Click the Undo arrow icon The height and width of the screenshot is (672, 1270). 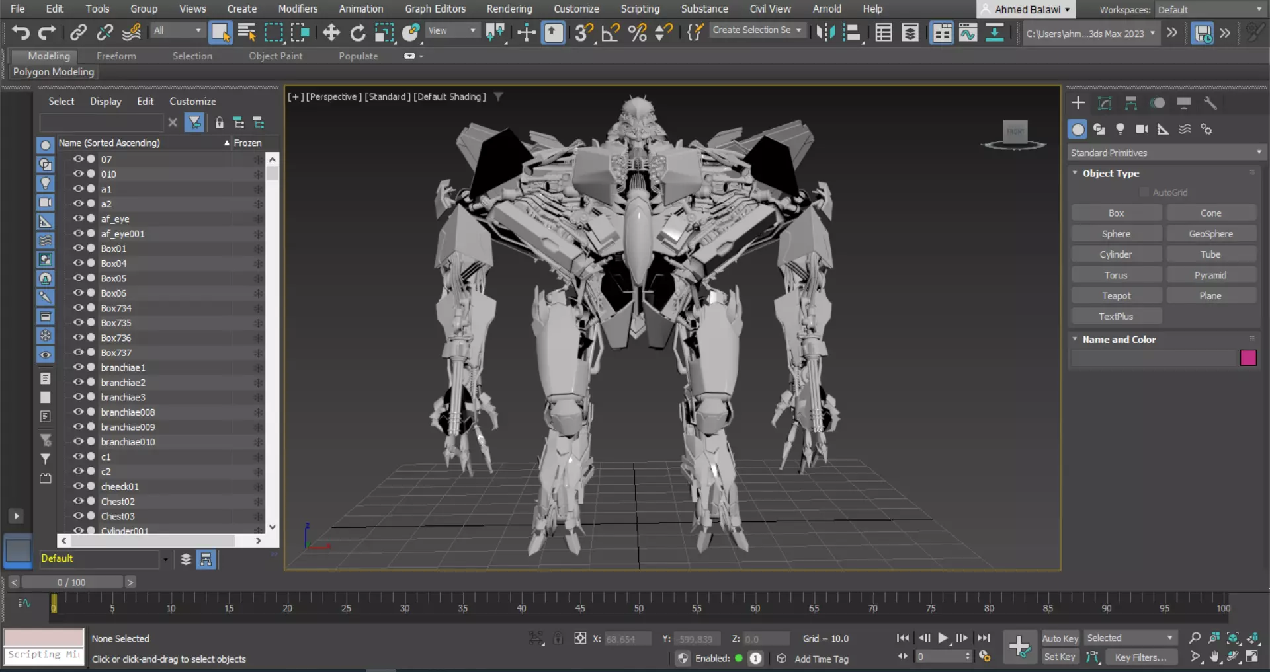coord(21,32)
